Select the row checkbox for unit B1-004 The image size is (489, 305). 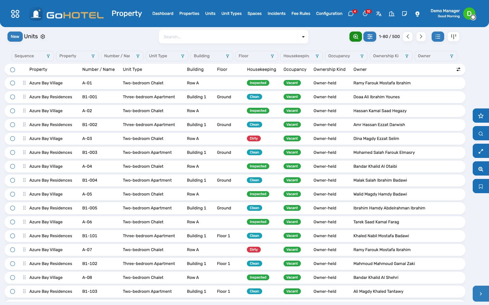13,180
